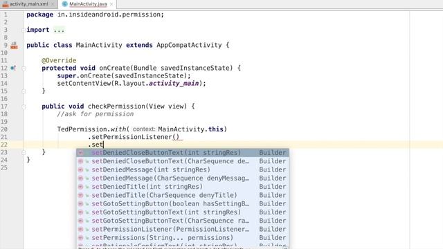Viewport: 443px width, 249px height.
Task: Click the context: parameter hint on line 20
Action: 144,129
